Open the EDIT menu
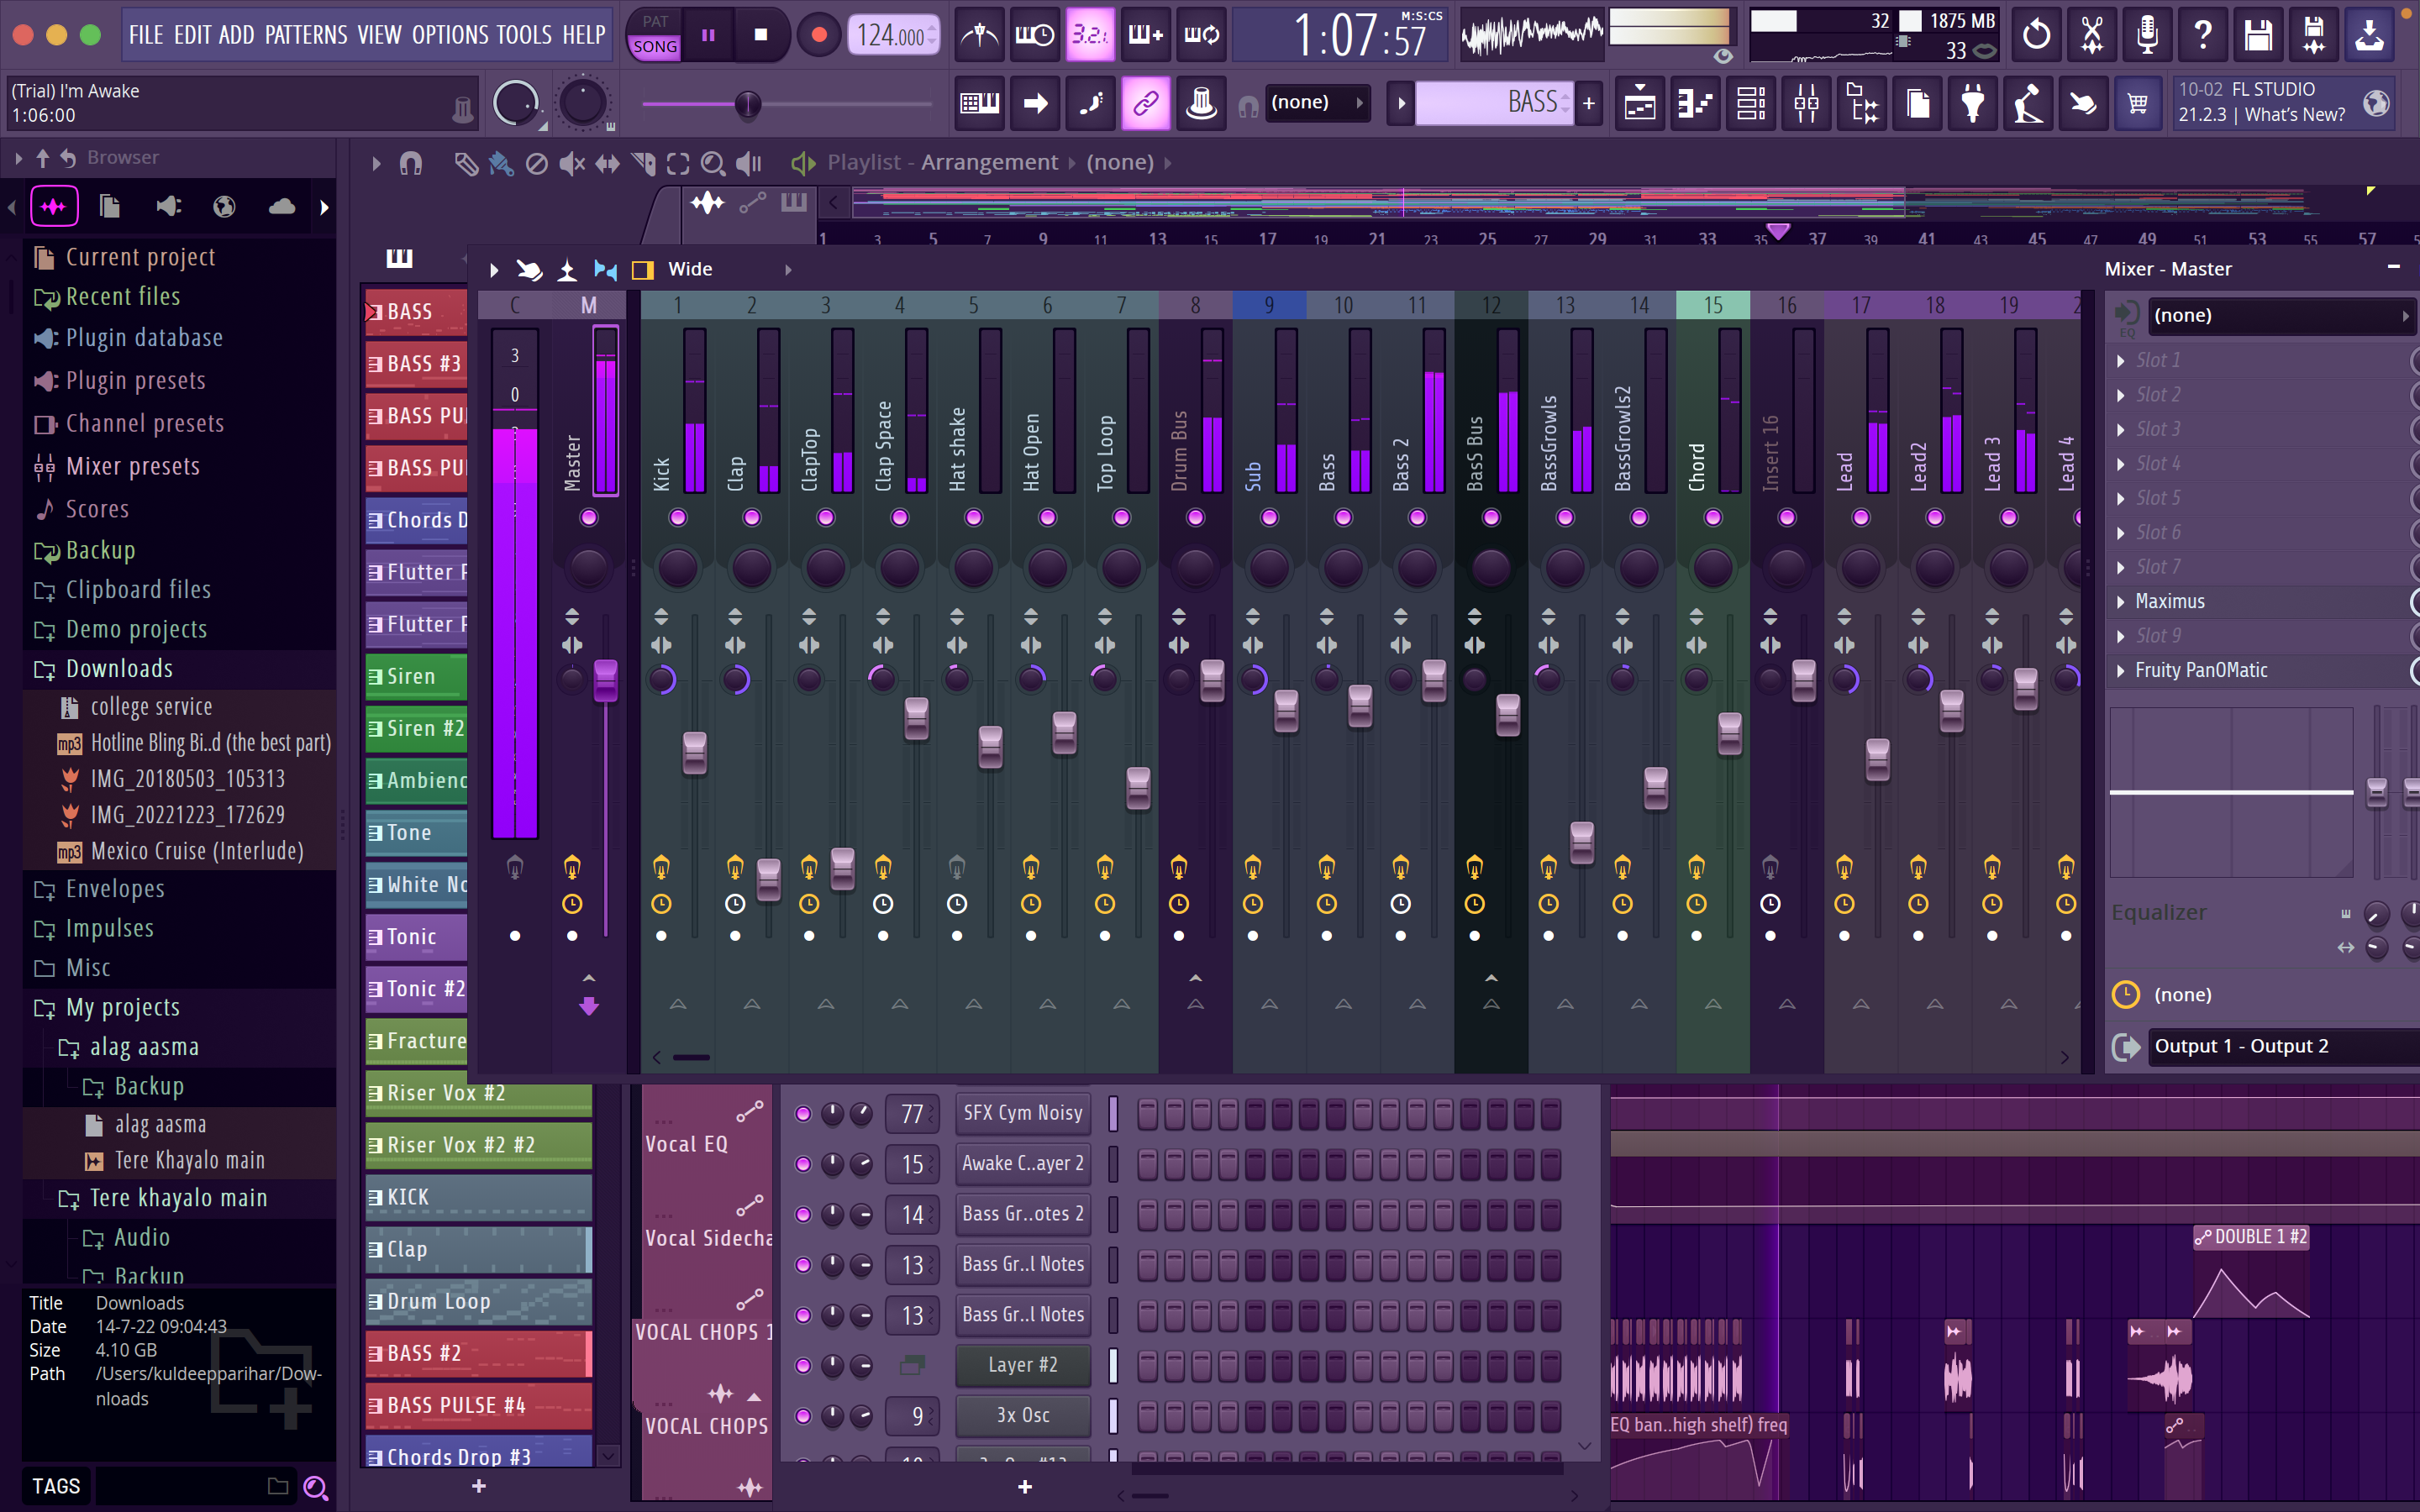The width and height of the screenshot is (2420, 1512). 192,35
